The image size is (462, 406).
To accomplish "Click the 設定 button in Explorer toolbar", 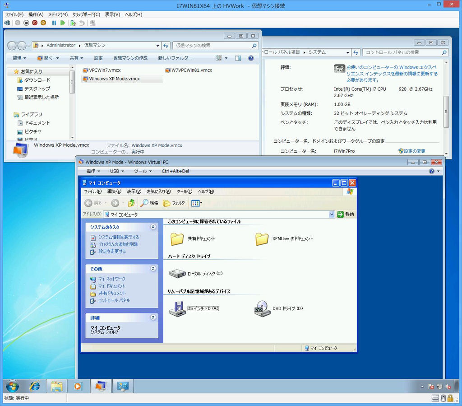I will coord(98,58).
